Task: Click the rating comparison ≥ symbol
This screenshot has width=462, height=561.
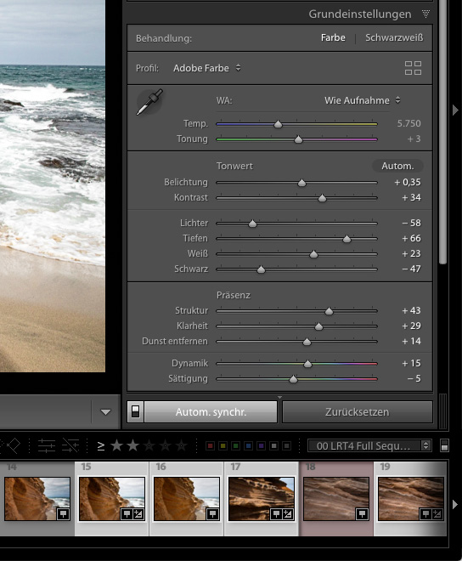Action: (x=101, y=445)
